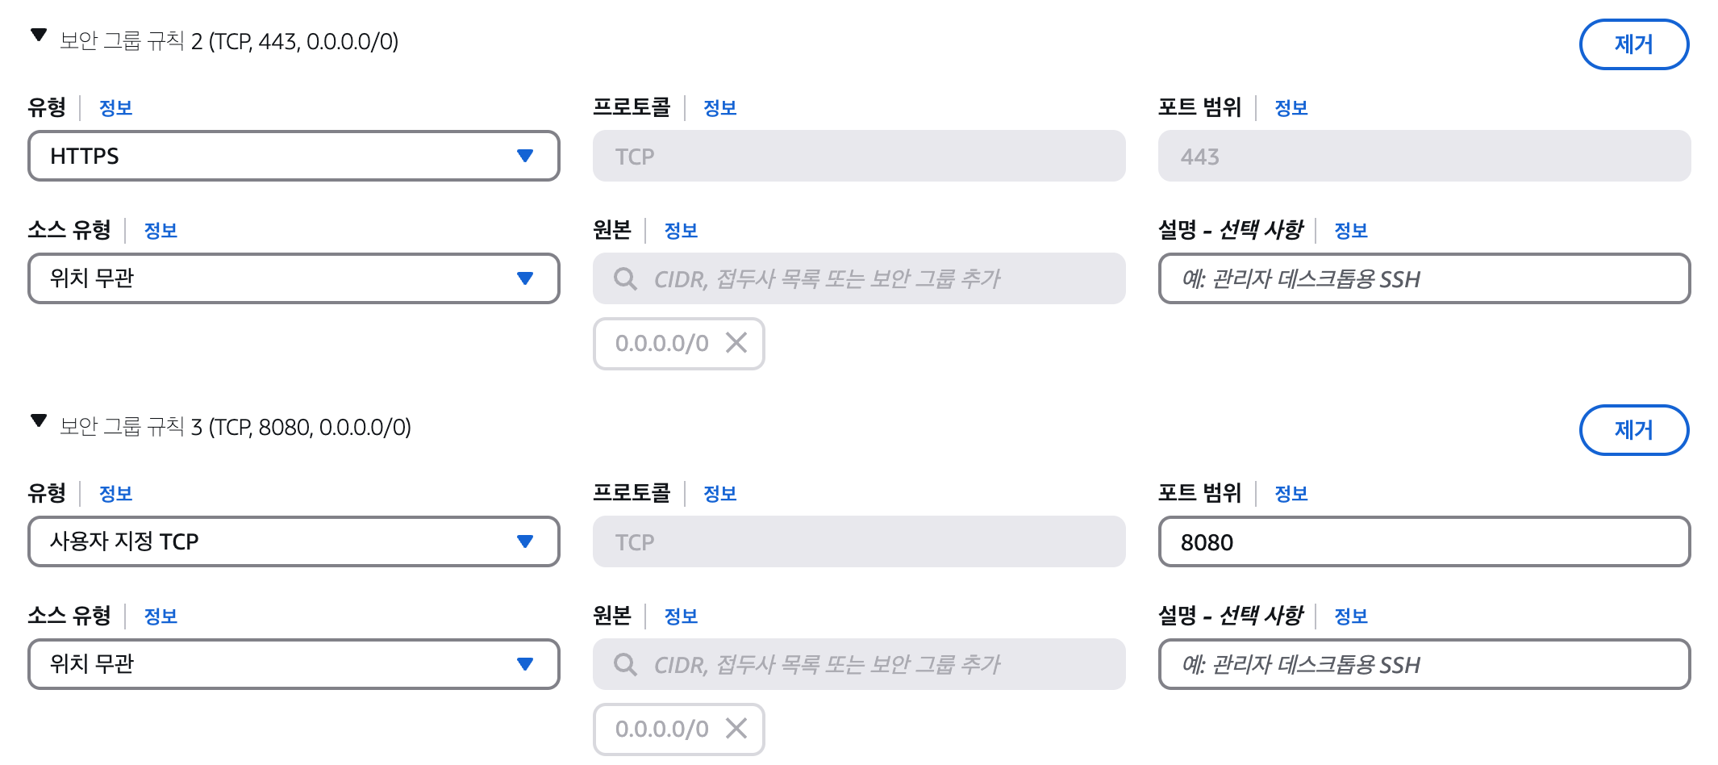Open 정보 link next to rule 3 포트 범위
This screenshot has width=1718, height=765.
pyautogui.click(x=1291, y=494)
